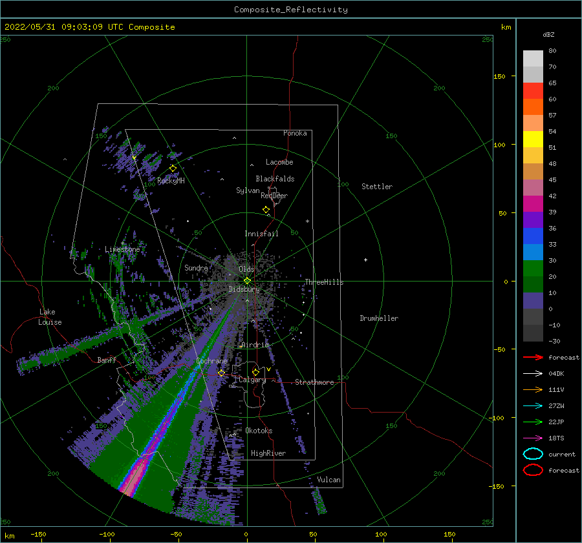Viewport: 582px width, 543px height.
Task: Click the Lacombe city label
Action: [279, 162]
